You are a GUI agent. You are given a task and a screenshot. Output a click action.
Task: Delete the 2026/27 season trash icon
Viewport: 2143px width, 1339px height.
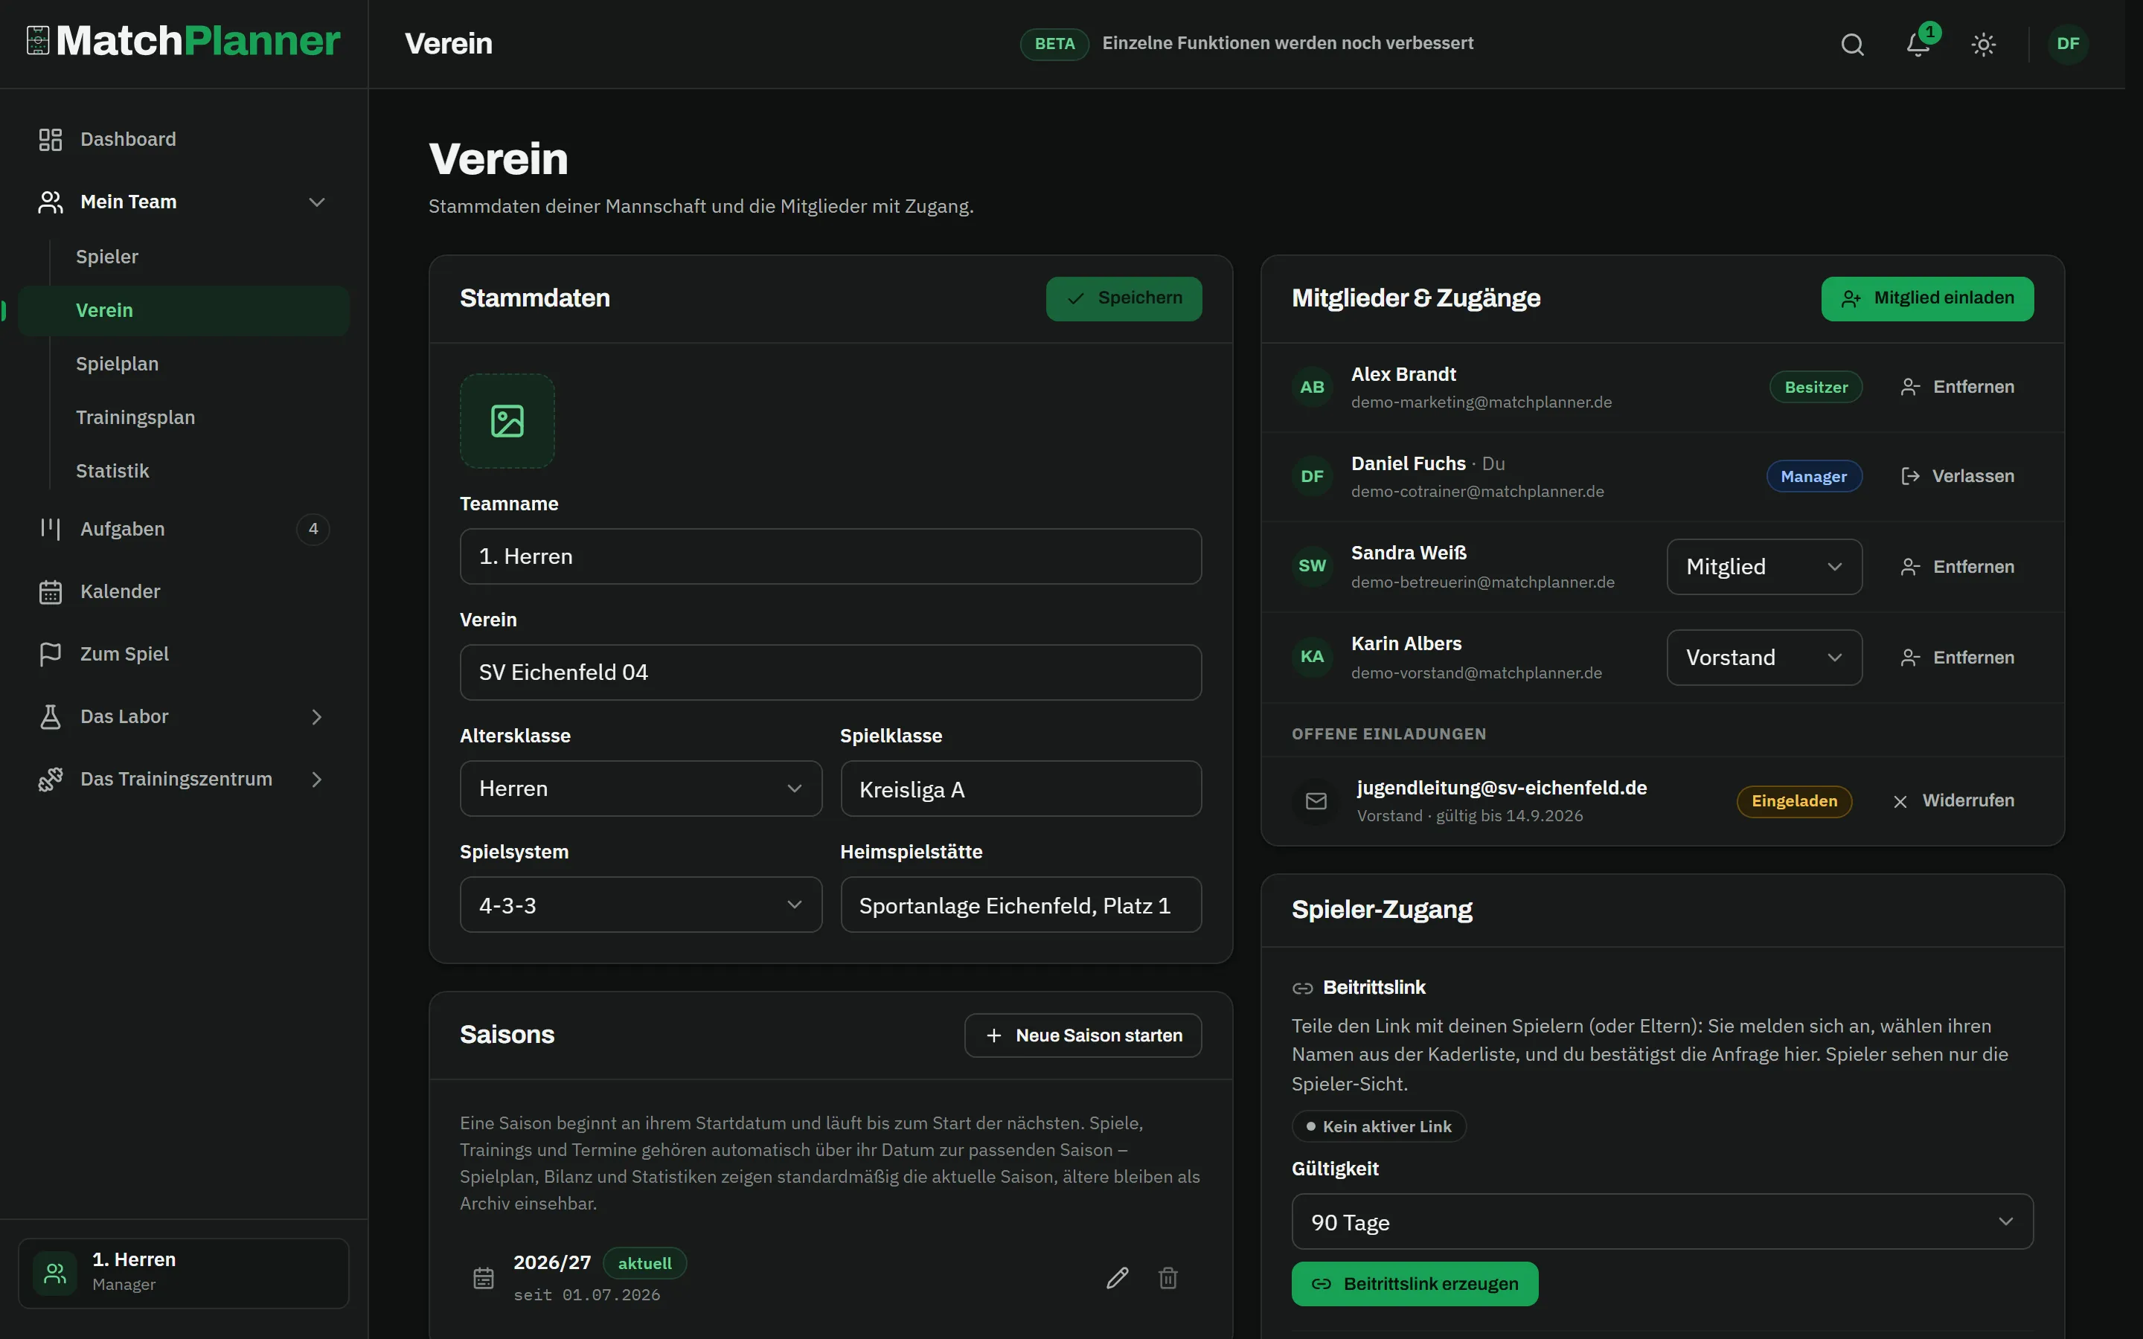click(1168, 1278)
